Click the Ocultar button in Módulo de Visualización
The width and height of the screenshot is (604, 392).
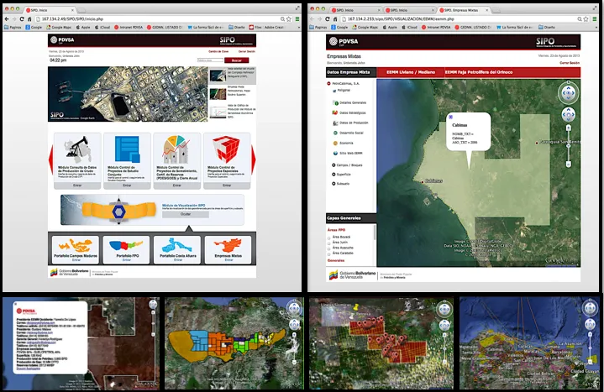(186, 215)
